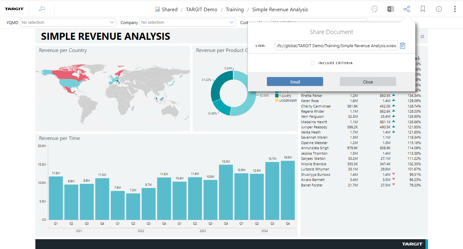Copy the share link using the clipboard icon
Image resolution: width=463 pixels, height=249 pixels.
pyautogui.click(x=403, y=46)
